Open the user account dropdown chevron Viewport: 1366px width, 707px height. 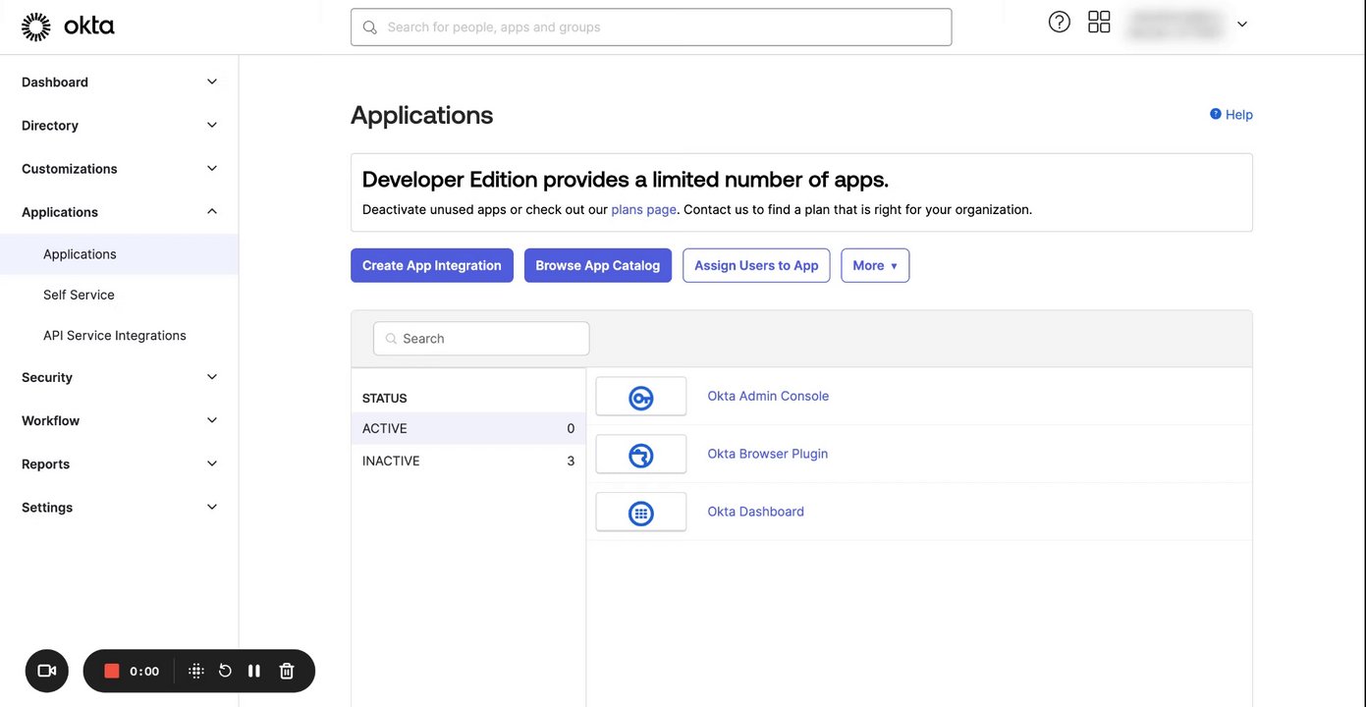pos(1241,25)
